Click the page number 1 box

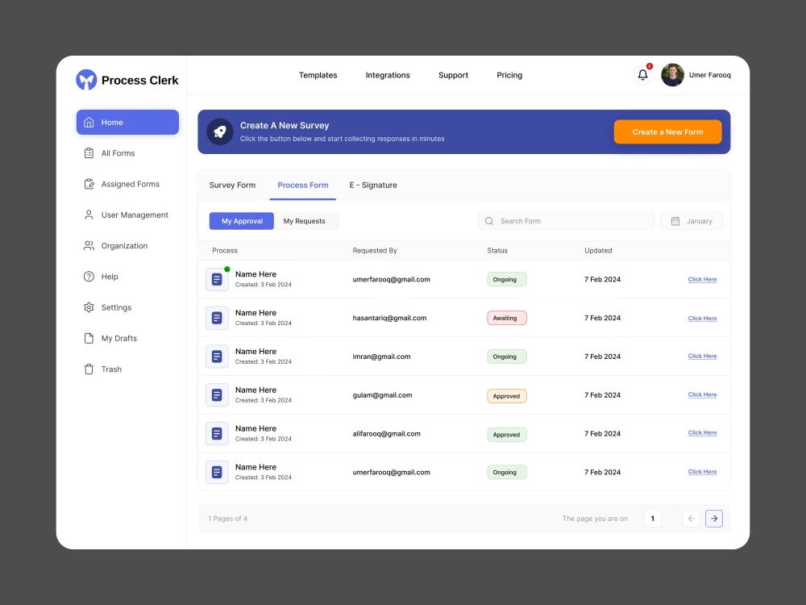coord(653,519)
